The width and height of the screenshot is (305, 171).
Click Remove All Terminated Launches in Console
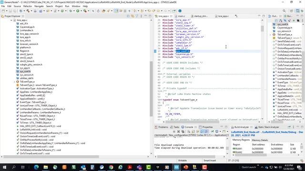tap(183, 132)
